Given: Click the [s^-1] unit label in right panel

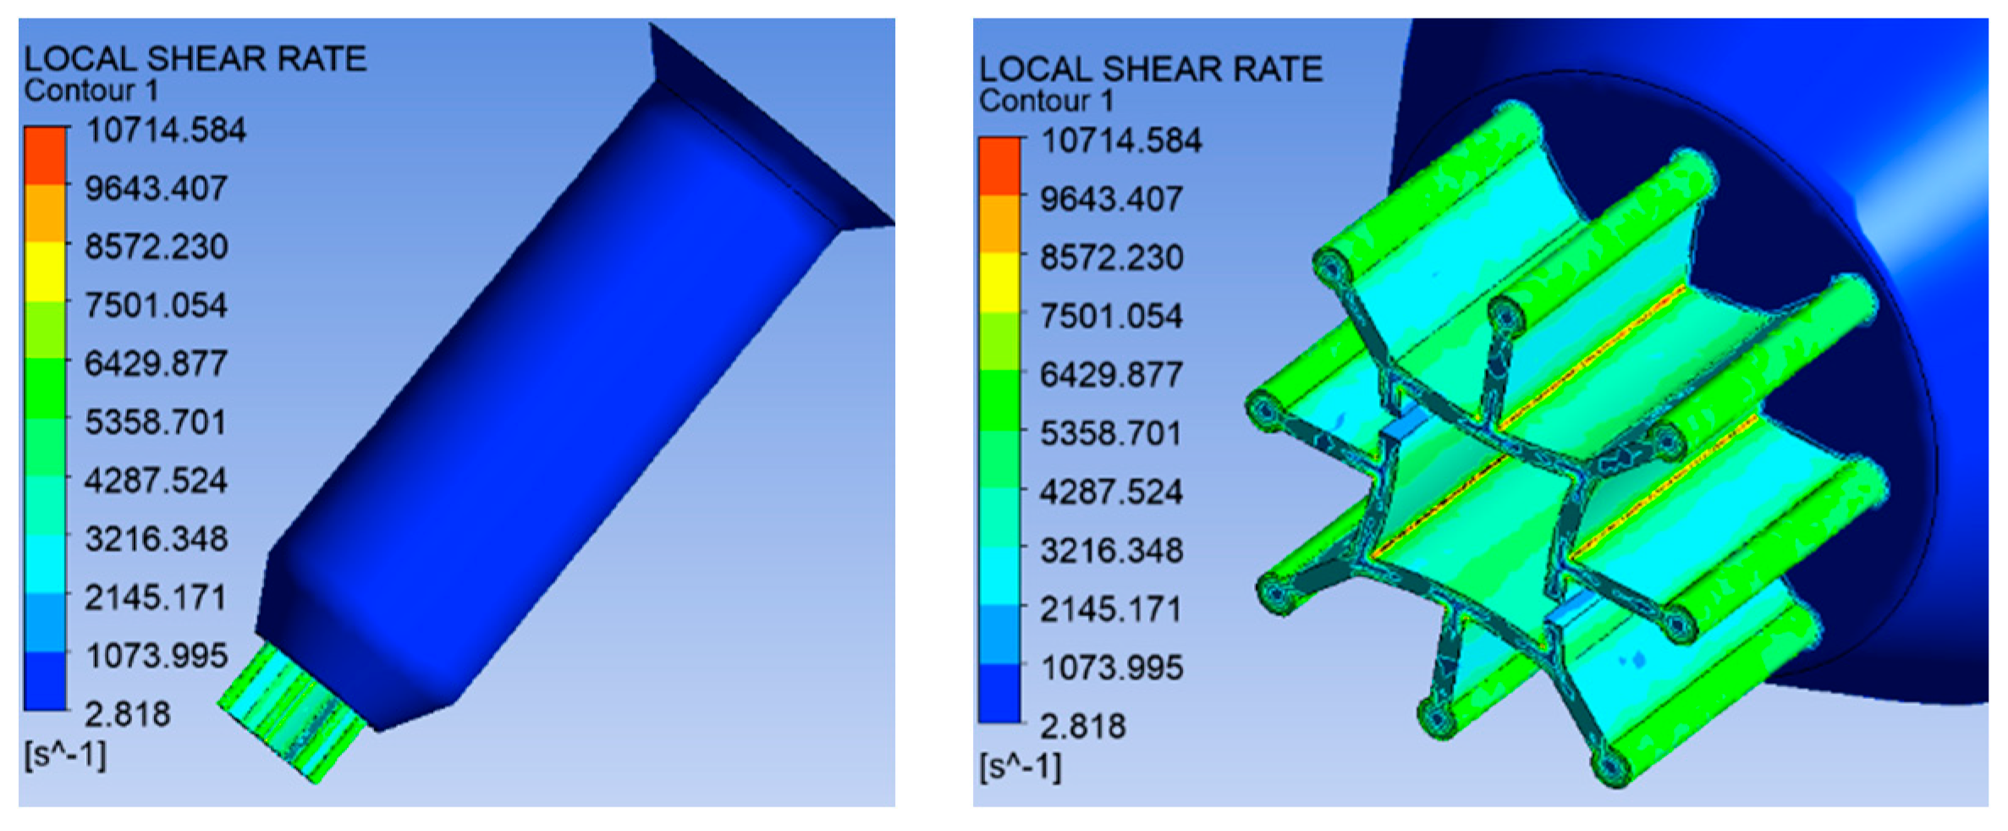Looking at the screenshot, I should [x=1021, y=767].
